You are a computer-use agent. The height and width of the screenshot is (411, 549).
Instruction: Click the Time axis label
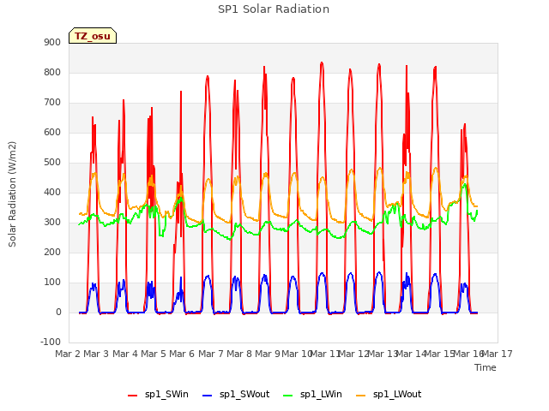coord(486,367)
